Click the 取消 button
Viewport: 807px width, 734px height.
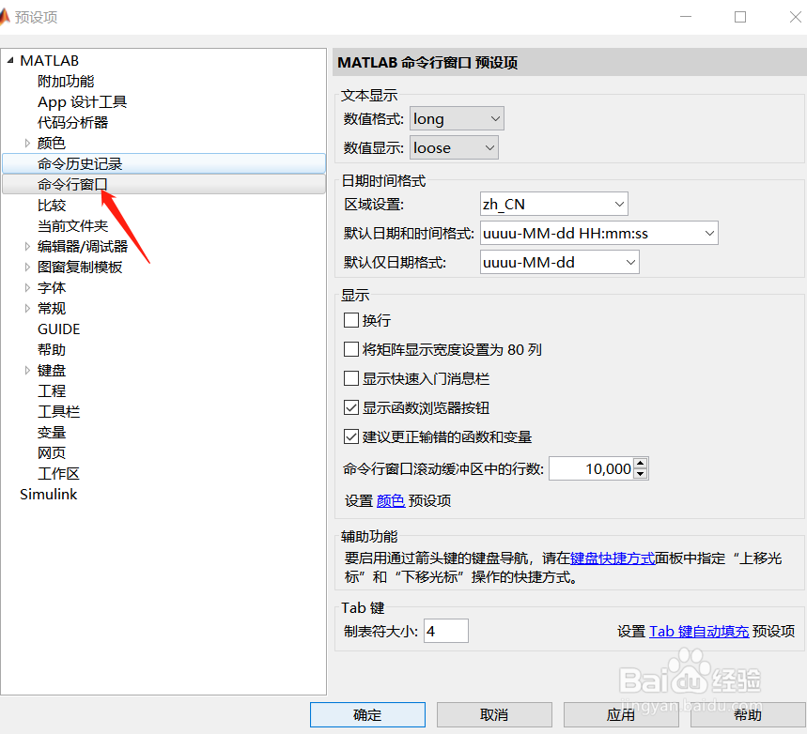pos(494,715)
